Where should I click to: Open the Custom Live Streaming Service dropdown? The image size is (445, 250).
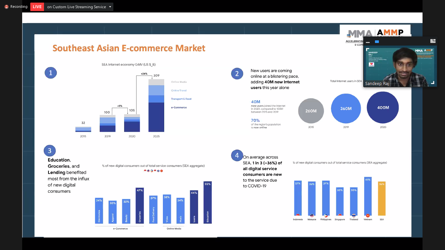(x=110, y=7)
